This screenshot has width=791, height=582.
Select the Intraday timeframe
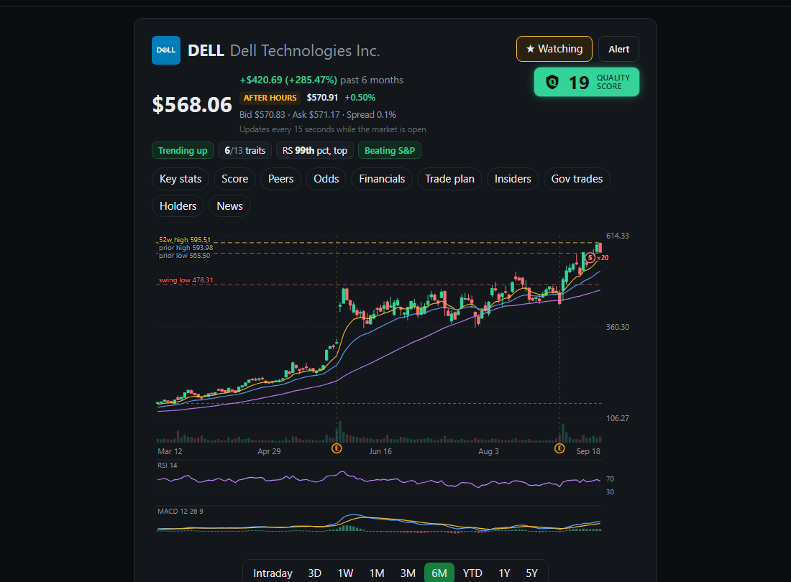[x=273, y=573]
